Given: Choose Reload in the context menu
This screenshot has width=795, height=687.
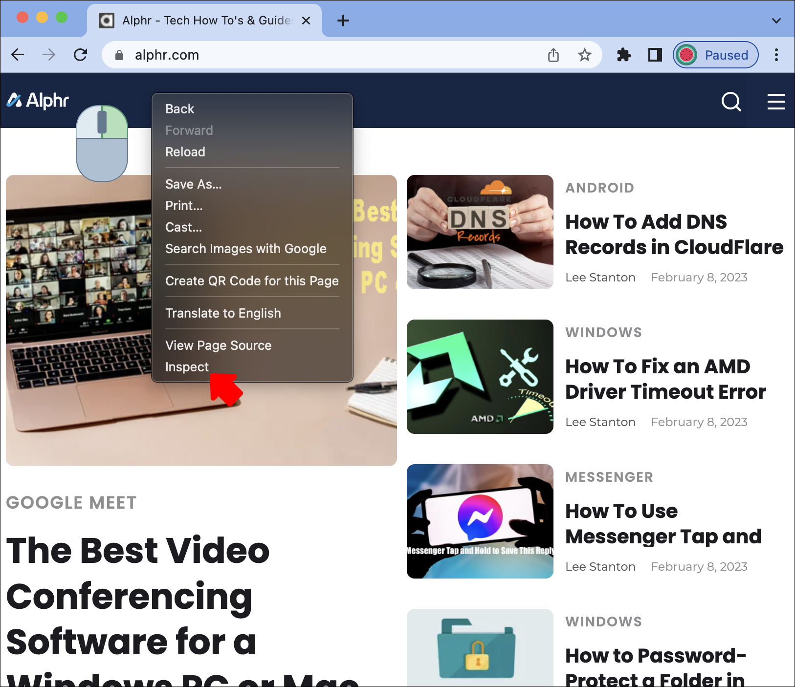Looking at the screenshot, I should (252, 152).
